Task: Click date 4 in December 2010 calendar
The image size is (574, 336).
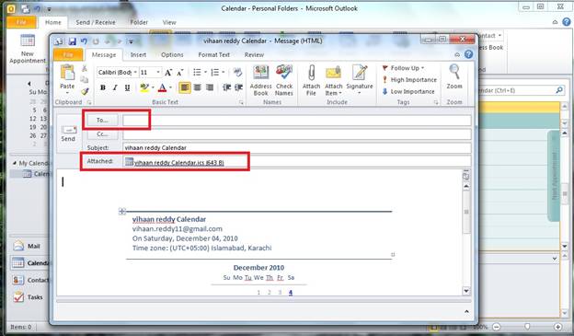Action: [x=291, y=293]
